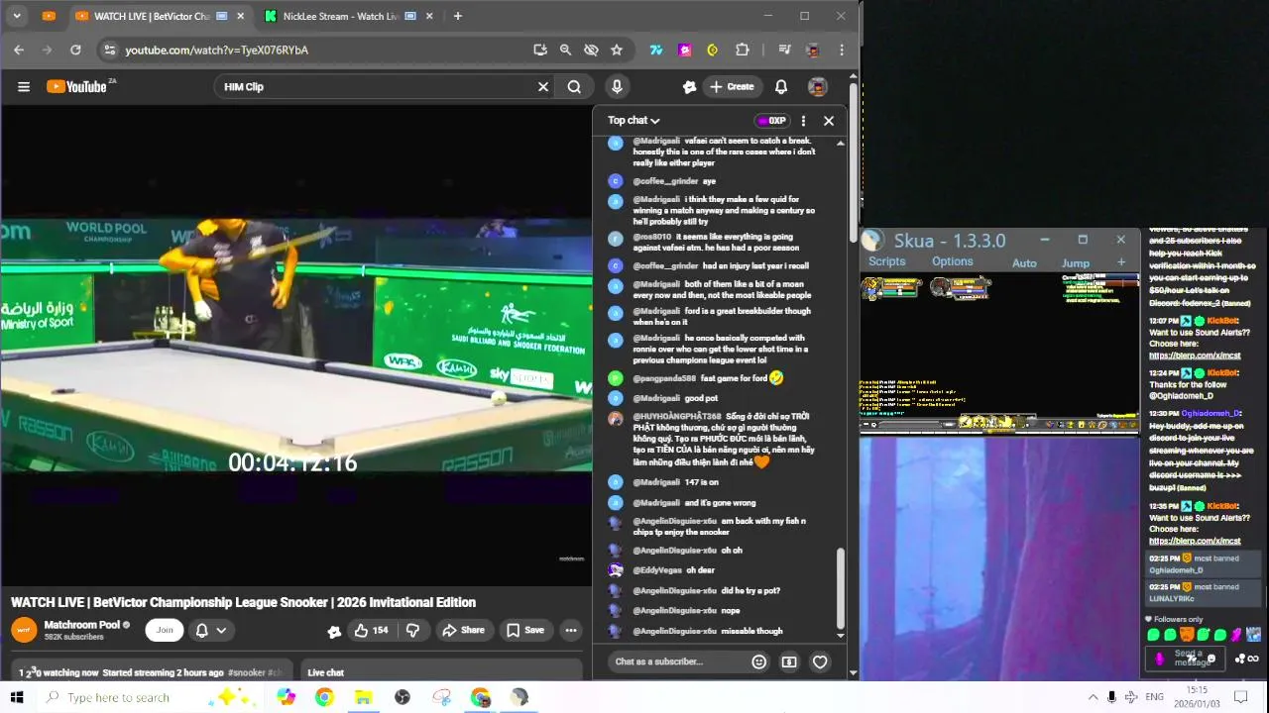Open the Matchroom Pool channel name
Screen dimensions: 1269x713
click(x=82, y=625)
